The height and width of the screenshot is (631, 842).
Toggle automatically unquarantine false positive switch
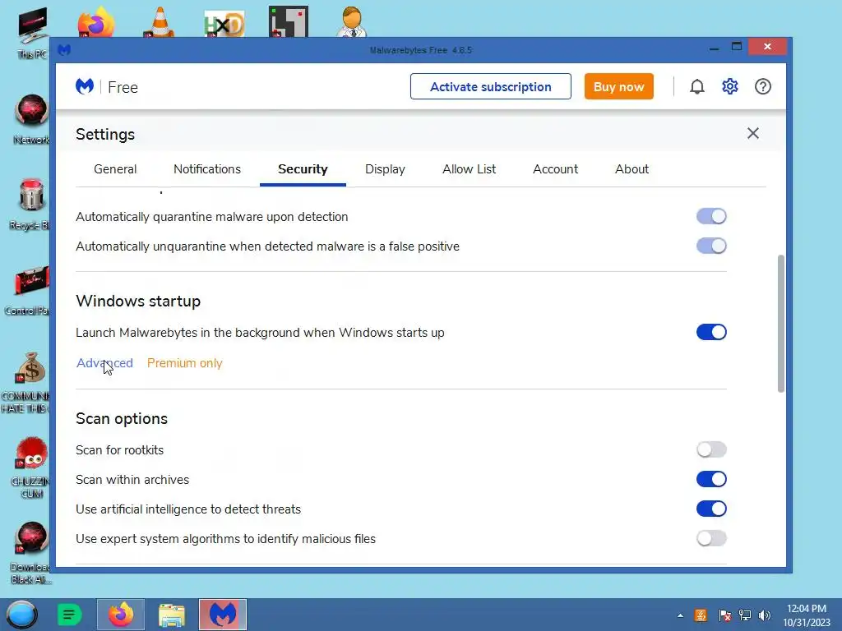[711, 246]
